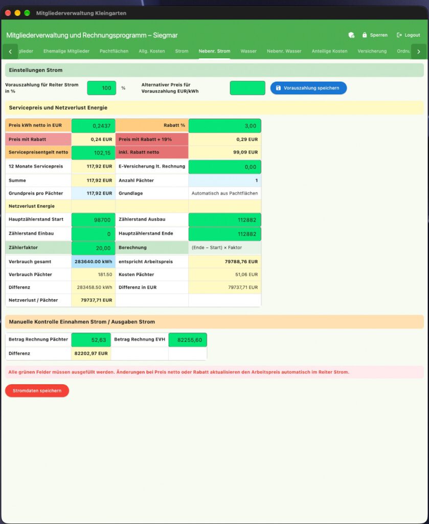Click the Rabatt % input field
Viewport: 429px width, 524px height.
click(224, 126)
